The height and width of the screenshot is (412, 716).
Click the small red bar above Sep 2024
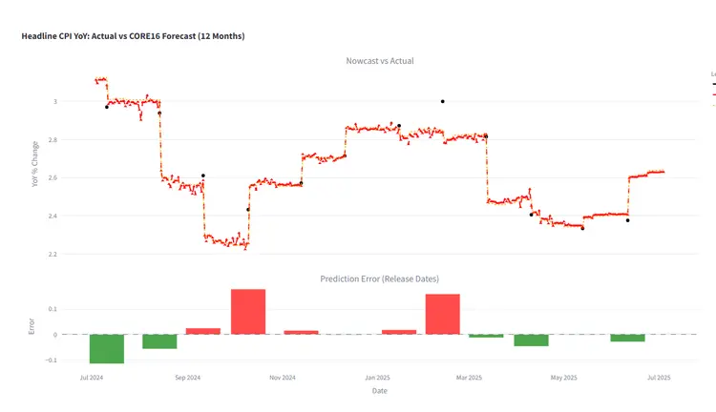(x=202, y=331)
